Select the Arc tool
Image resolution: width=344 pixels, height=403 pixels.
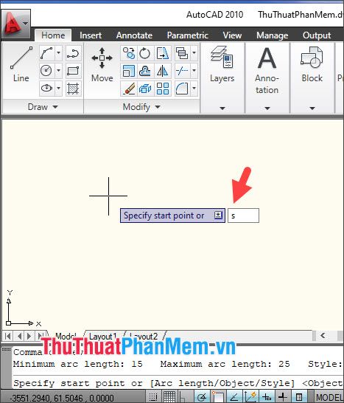[x=46, y=53]
